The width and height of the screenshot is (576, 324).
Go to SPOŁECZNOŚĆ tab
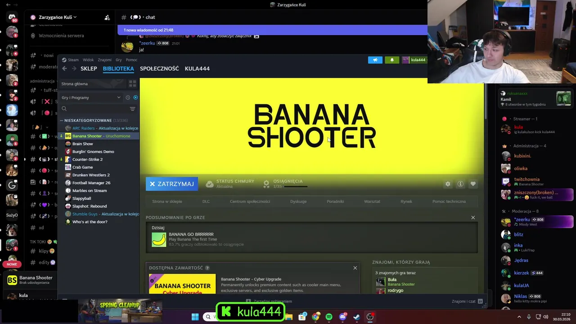(159, 68)
